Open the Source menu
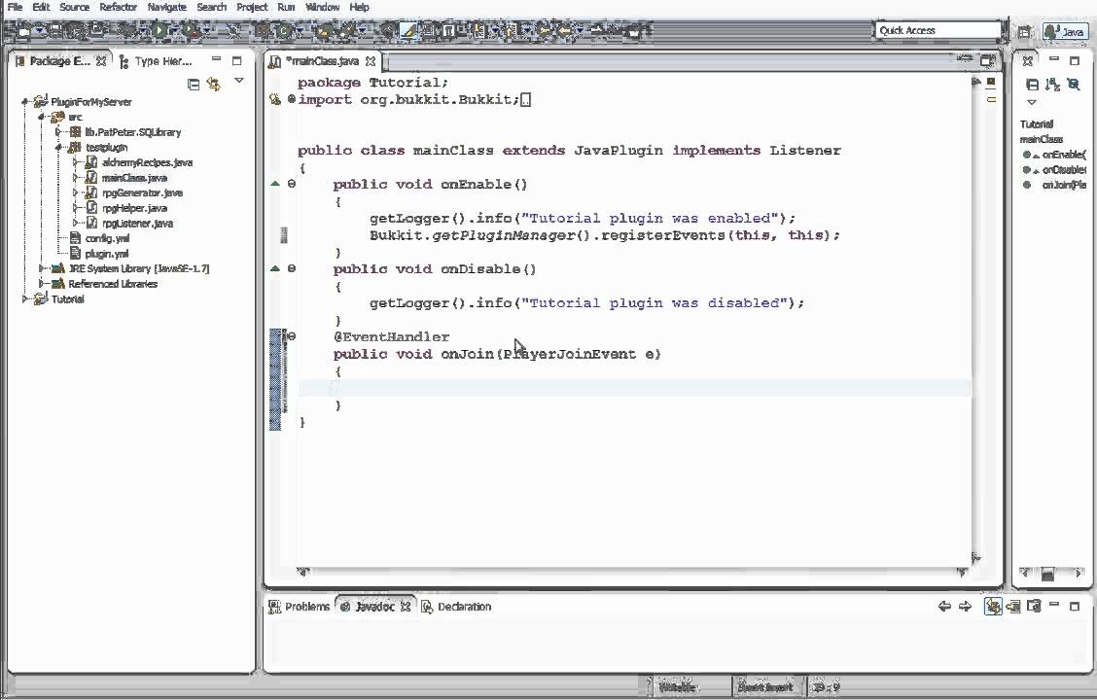 click(74, 7)
